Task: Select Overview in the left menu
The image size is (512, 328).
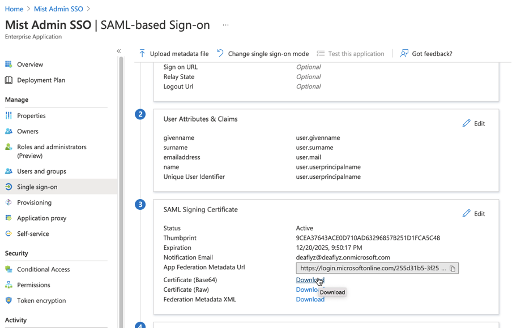Action: (27, 64)
